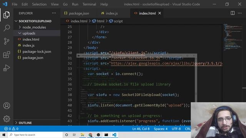The width and height of the screenshot is (246, 138).
Task: Click the errors count in status bar
Action: point(8,129)
